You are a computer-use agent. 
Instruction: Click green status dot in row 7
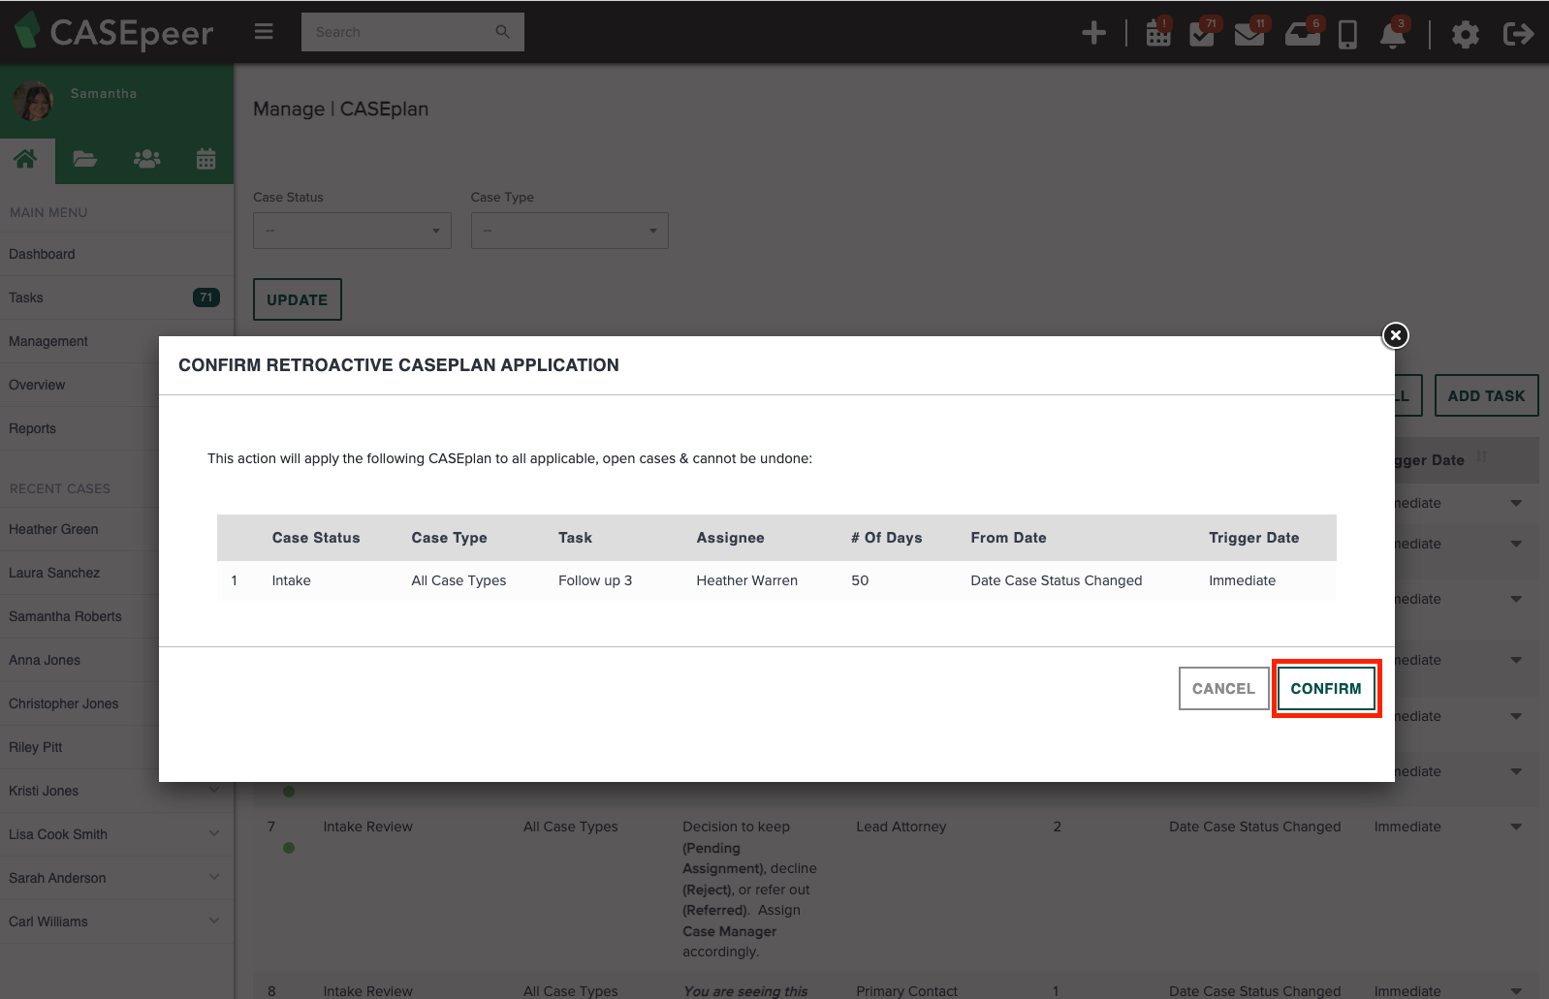coord(289,848)
